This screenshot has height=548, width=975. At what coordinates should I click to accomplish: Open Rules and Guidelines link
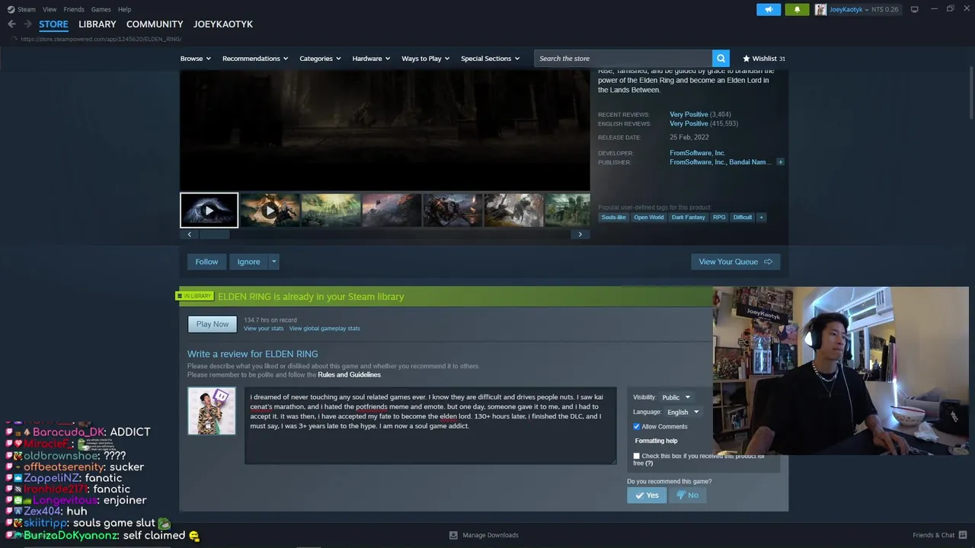pos(349,374)
